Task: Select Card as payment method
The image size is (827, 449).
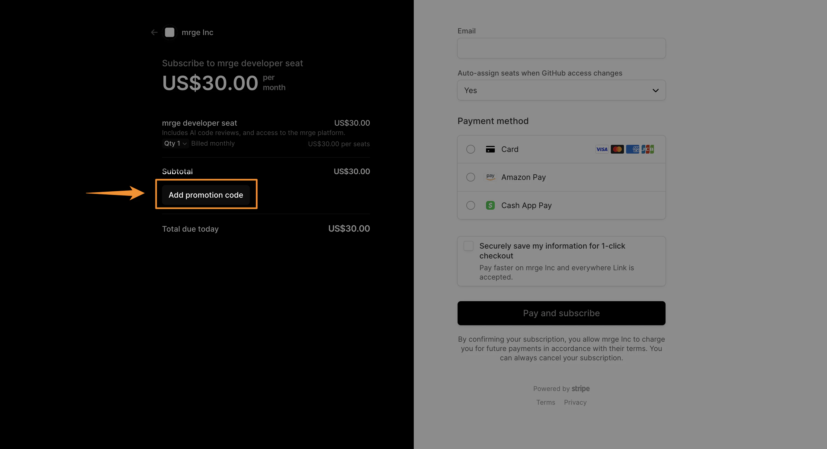Action: click(471, 149)
